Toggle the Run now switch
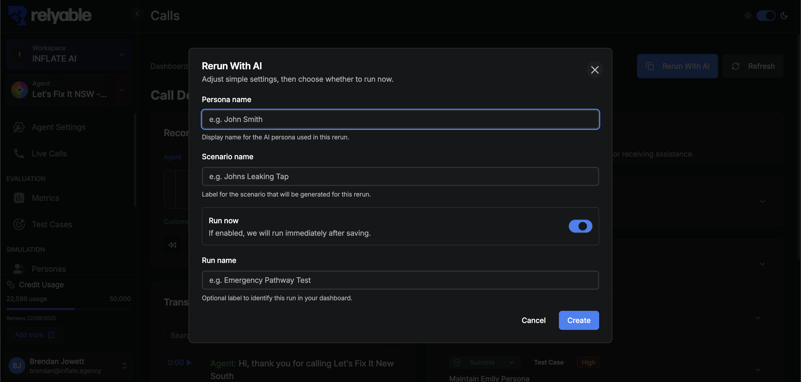The height and width of the screenshot is (382, 801). (x=580, y=226)
